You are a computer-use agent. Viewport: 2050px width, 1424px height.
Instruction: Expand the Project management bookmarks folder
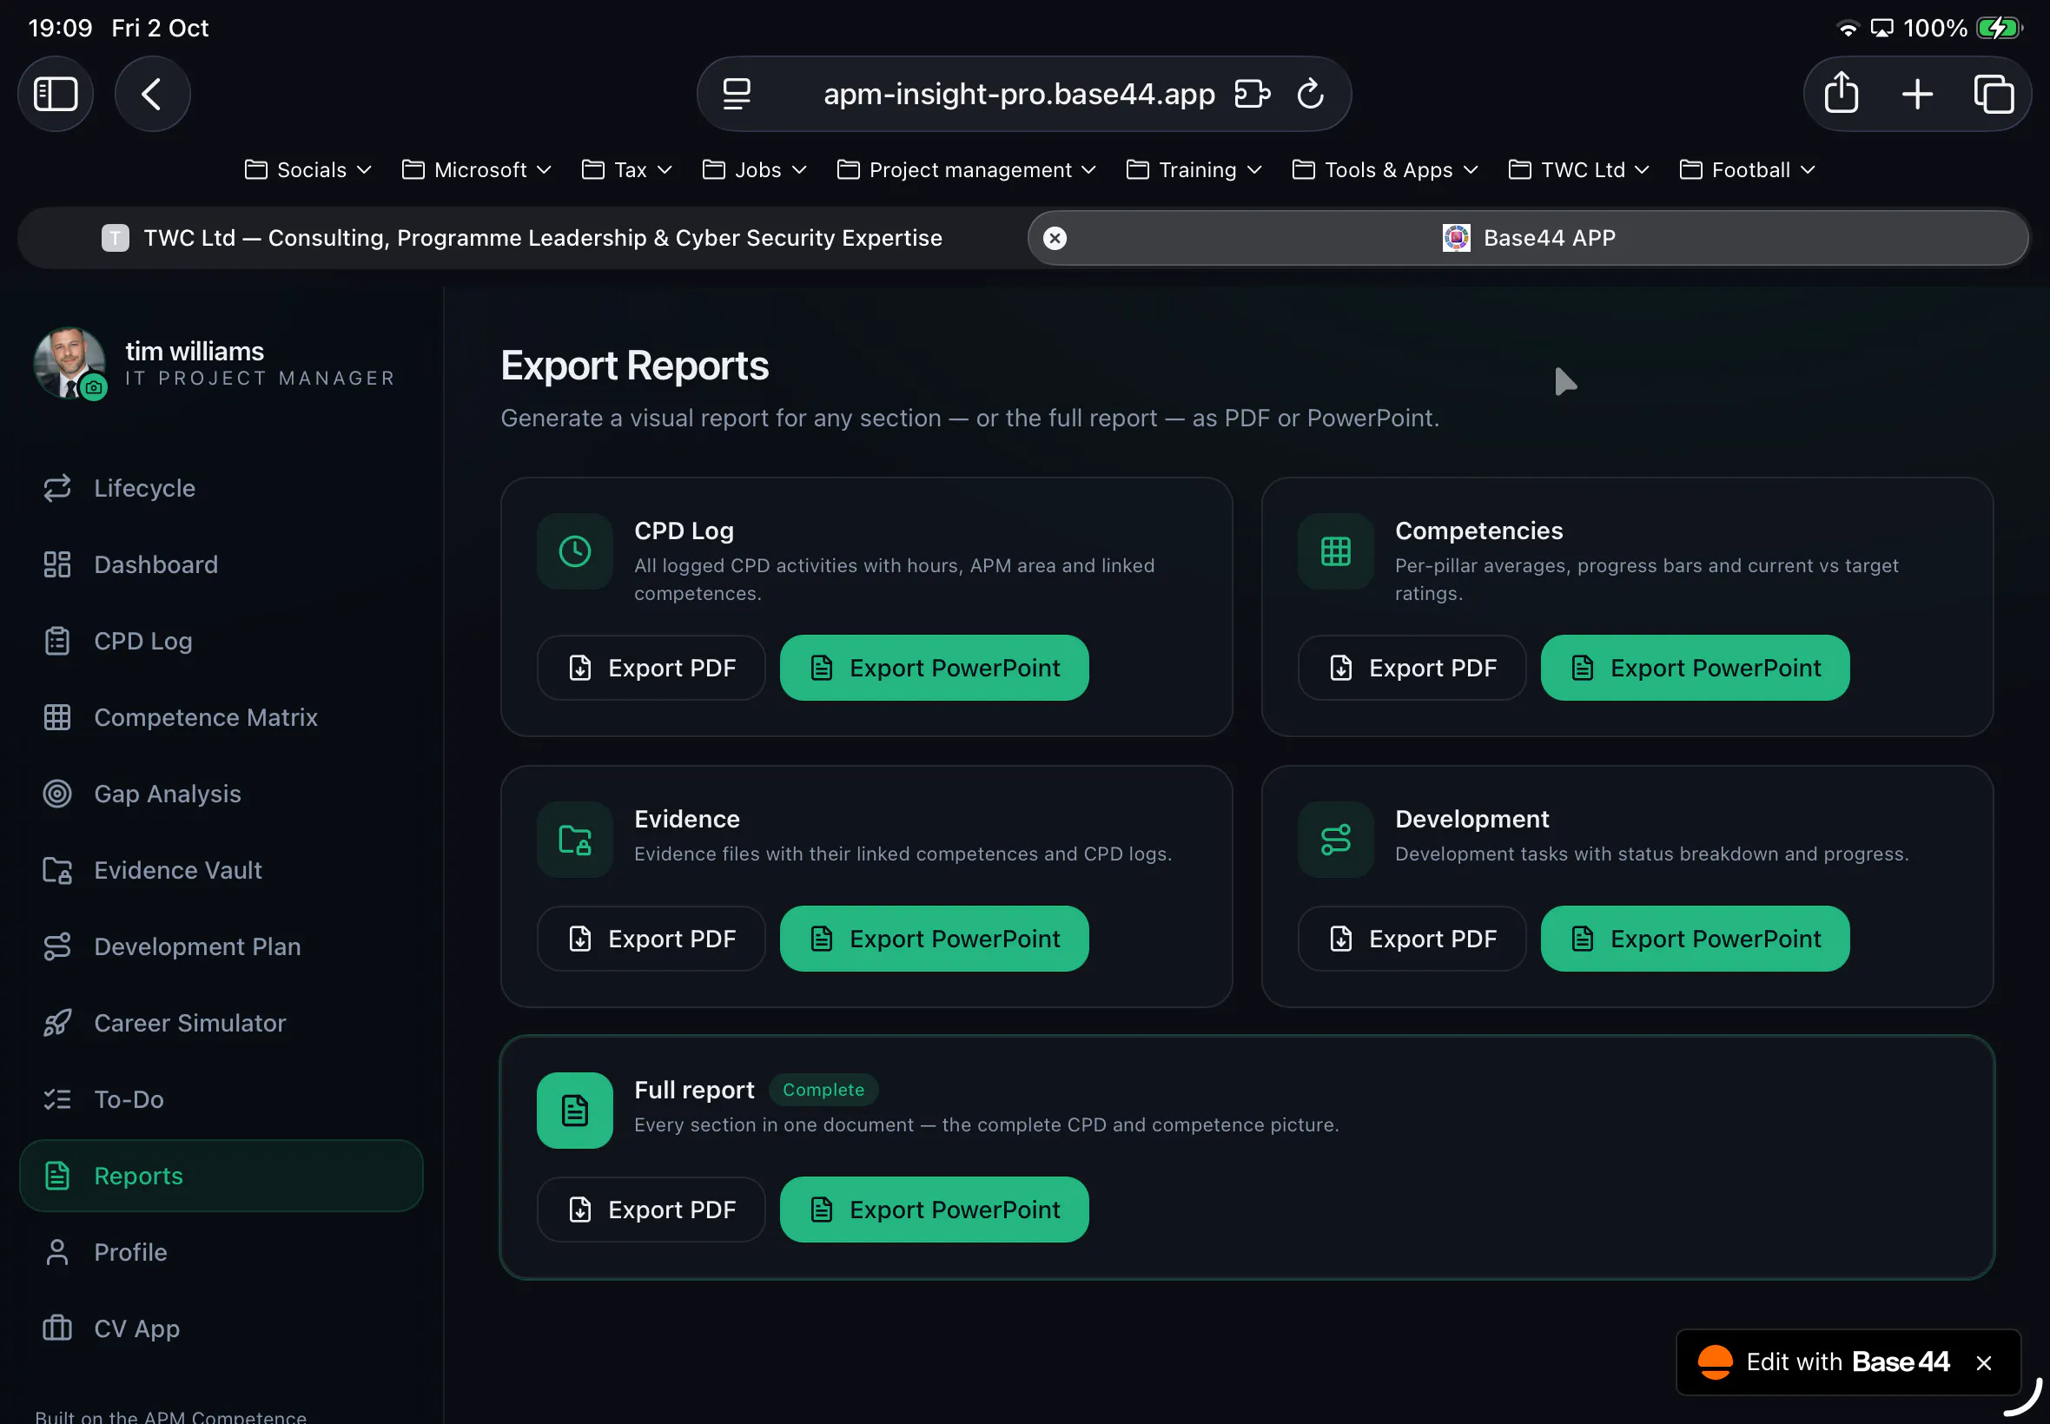967,169
